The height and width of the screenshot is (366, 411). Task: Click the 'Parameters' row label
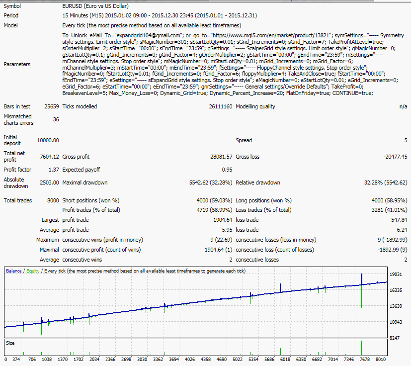[x=17, y=64]
